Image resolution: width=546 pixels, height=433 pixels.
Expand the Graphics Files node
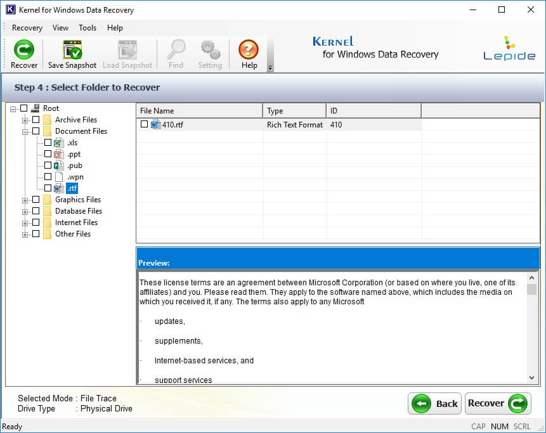(x=25, y=200)
